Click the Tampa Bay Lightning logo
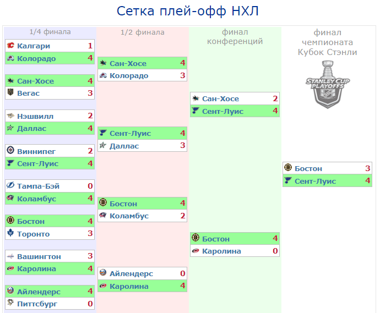This screenshot has width=380, height=313. coord(10,186)
